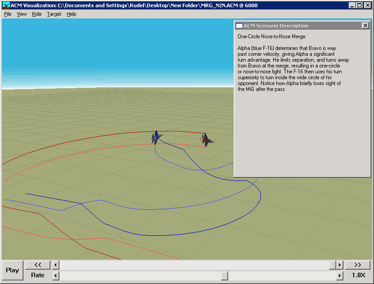Click the timeline position thumb
The height and width of the screenshot is (284, 374).
(x=333, y=265)
